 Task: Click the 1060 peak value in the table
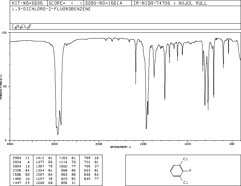[63, 166]
